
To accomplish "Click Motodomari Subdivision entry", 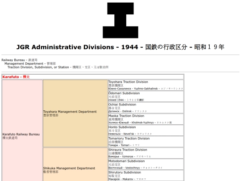I will click(x=146, y=164).
